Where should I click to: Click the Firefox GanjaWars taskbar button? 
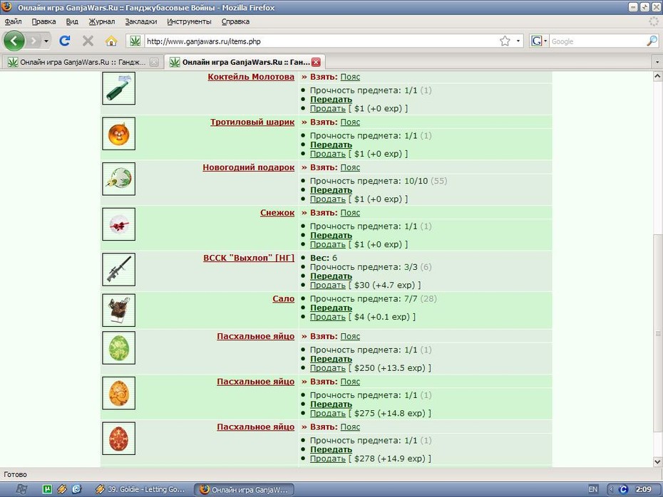[x=244, y=489]
